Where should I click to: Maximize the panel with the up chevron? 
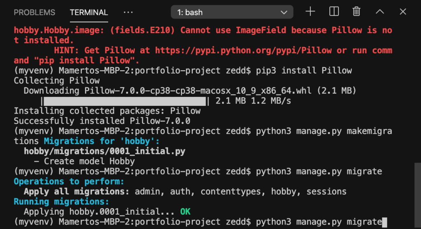click(379, 12)
